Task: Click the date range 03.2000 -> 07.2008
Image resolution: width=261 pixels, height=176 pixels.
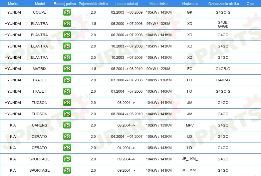Action: (127, 80)
